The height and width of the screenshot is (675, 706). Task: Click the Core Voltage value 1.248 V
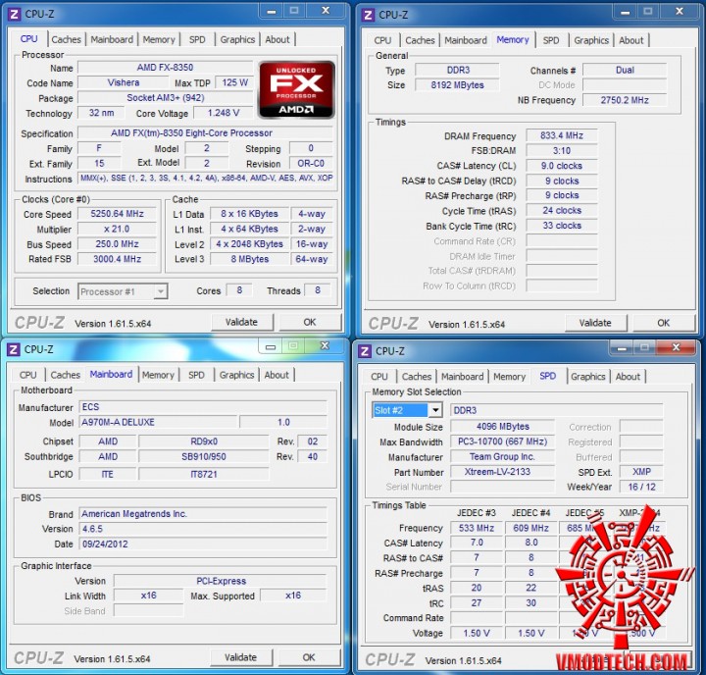(x=224, y=113)
